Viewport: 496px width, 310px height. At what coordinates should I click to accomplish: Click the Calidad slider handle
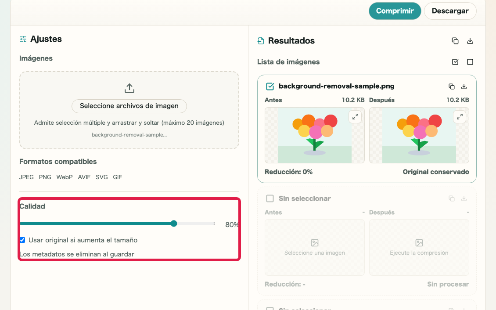click(x=174, y=223)
